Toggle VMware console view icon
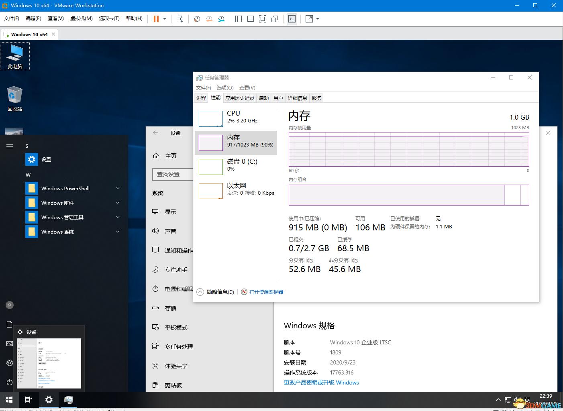The image size is (563, 411). click(292, 19)
